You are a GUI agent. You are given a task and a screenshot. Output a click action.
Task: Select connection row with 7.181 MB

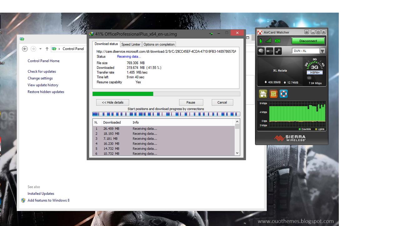164,138
